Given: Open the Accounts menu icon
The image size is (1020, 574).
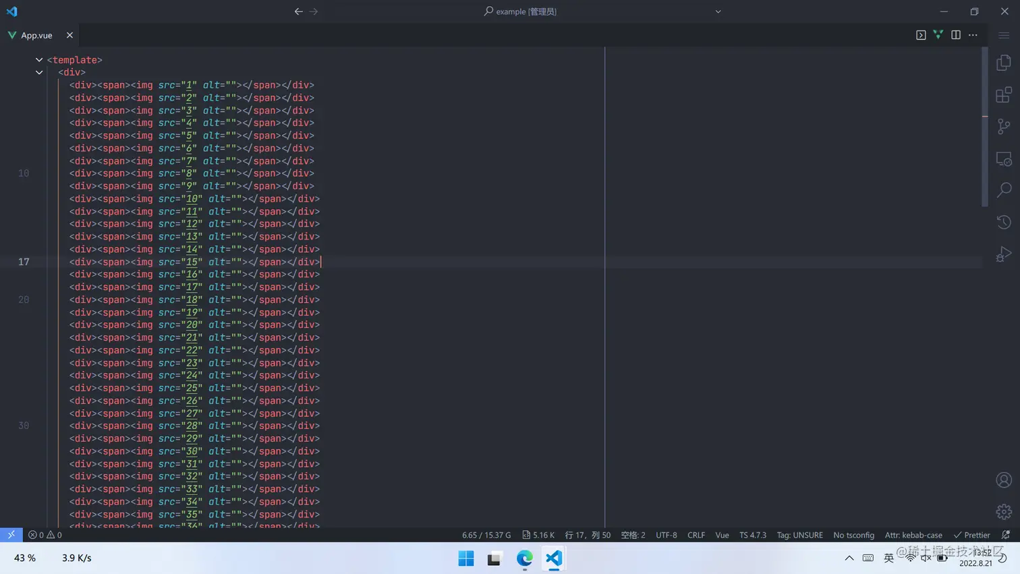Looking at the screenshot, I should [x=1004, y=480].
